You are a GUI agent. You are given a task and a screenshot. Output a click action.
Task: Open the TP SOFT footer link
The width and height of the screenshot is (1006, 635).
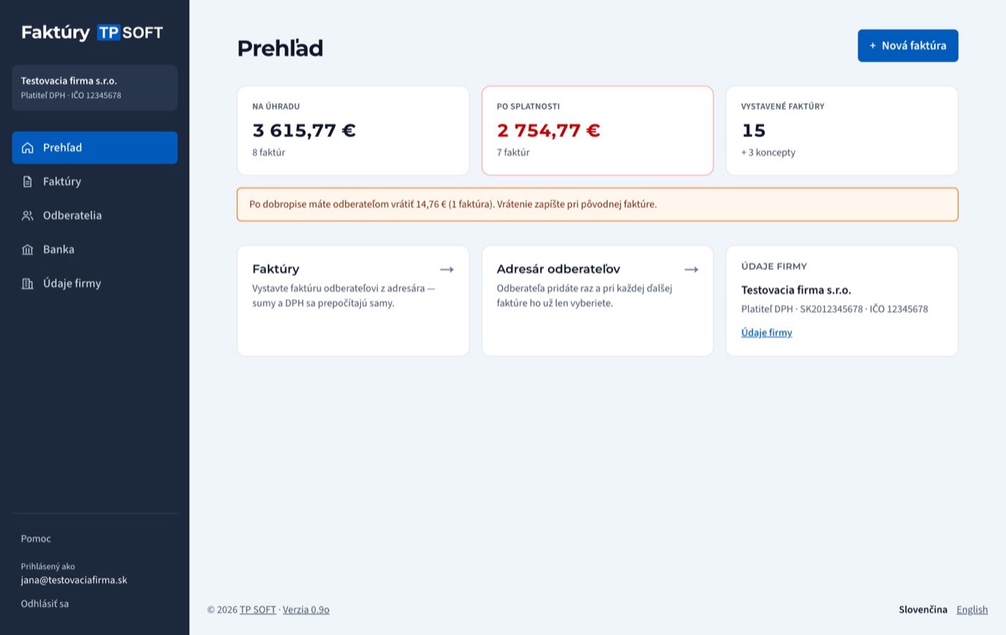coord(258,610)
